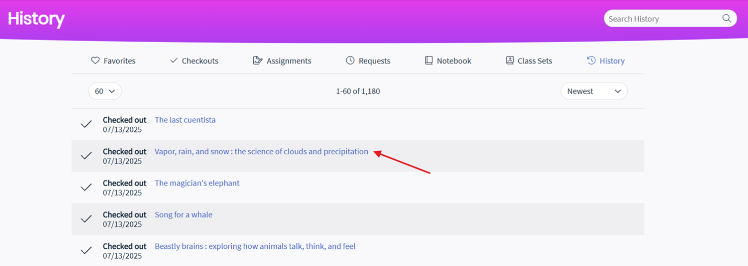The image size is (748, 266).
Task: Click the Notebook book icon
Action: click(428, 61)
